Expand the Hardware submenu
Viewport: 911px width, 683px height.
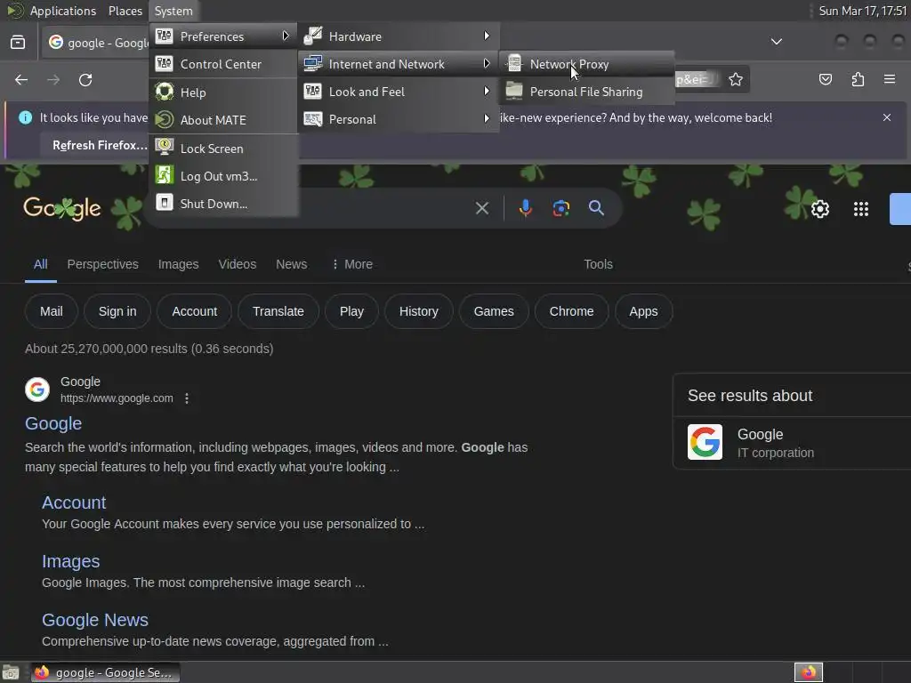(x=399, y=36)
